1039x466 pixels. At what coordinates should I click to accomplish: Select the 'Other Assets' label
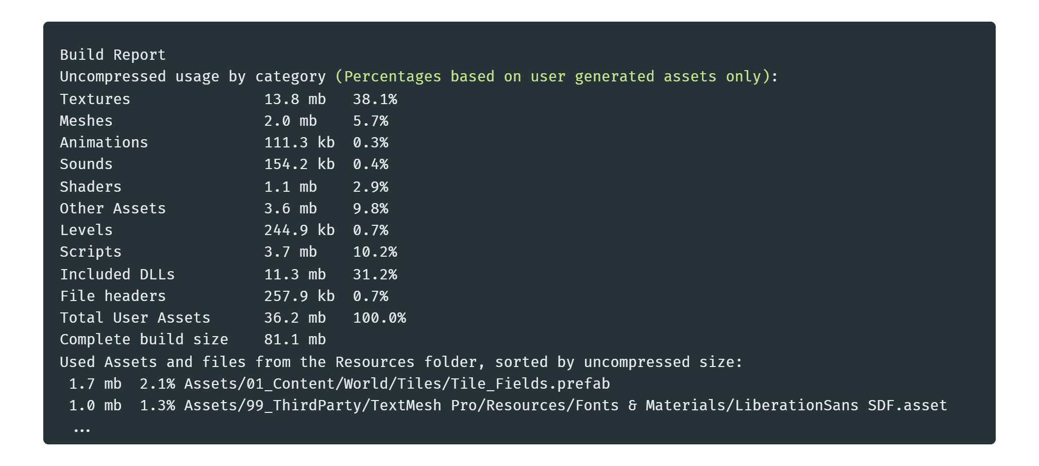113,208
